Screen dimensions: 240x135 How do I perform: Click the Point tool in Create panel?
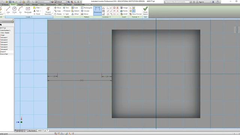(x=37, y=14)
